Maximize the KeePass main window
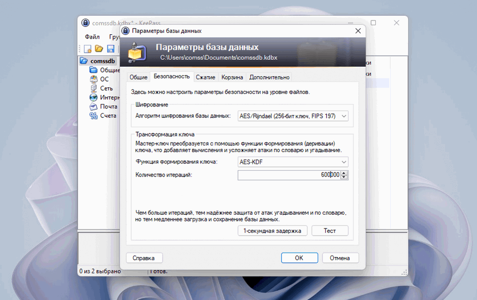 (x=373, y=23)
